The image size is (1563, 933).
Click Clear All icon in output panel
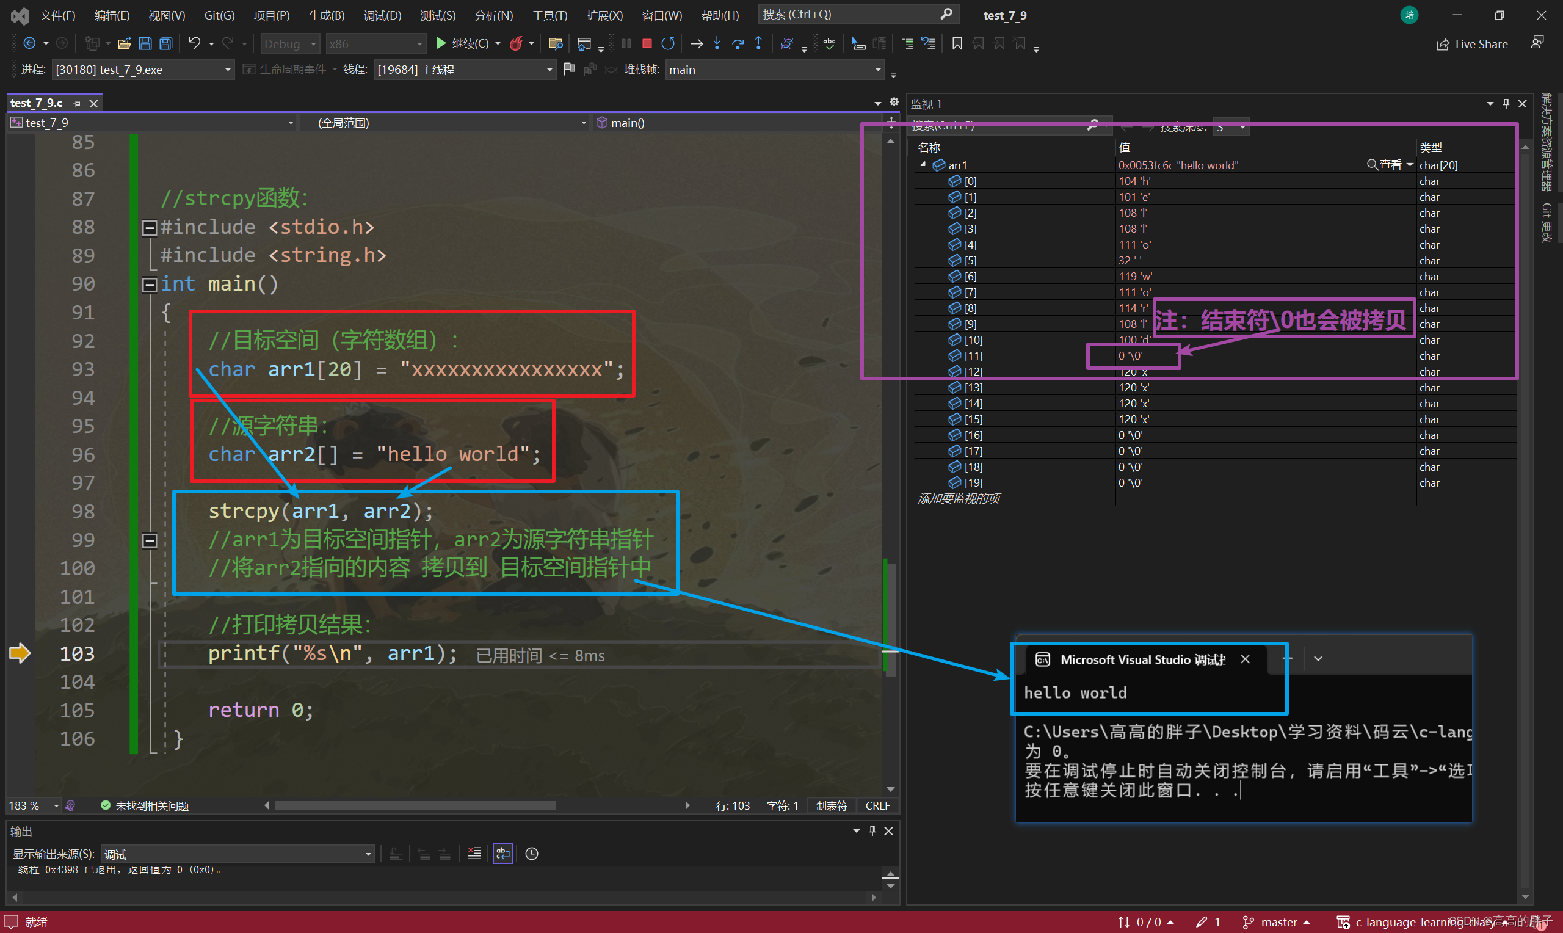tap(474, 853)
